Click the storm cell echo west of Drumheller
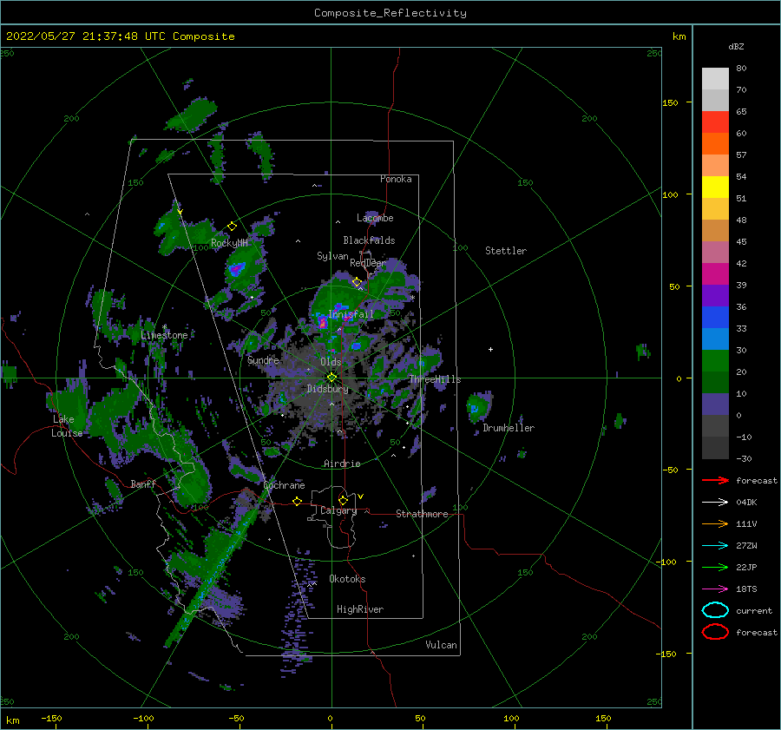 pyautogui.click(x=479, y=406)
